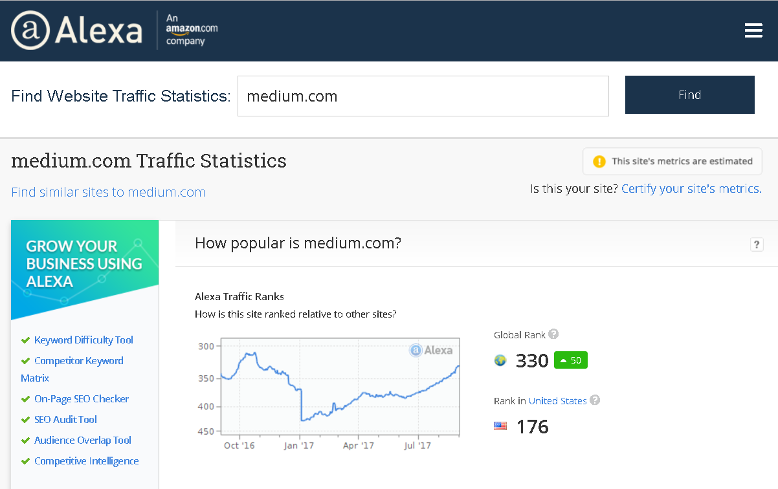Open the SEO Audit Tool link

pos(65,420)
